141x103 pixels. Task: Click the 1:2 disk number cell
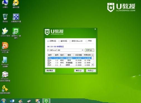point(57,61)
